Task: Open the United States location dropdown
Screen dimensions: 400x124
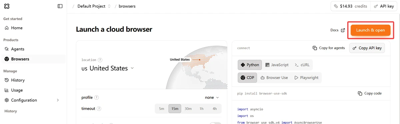Action: click(x=108, y=68)
